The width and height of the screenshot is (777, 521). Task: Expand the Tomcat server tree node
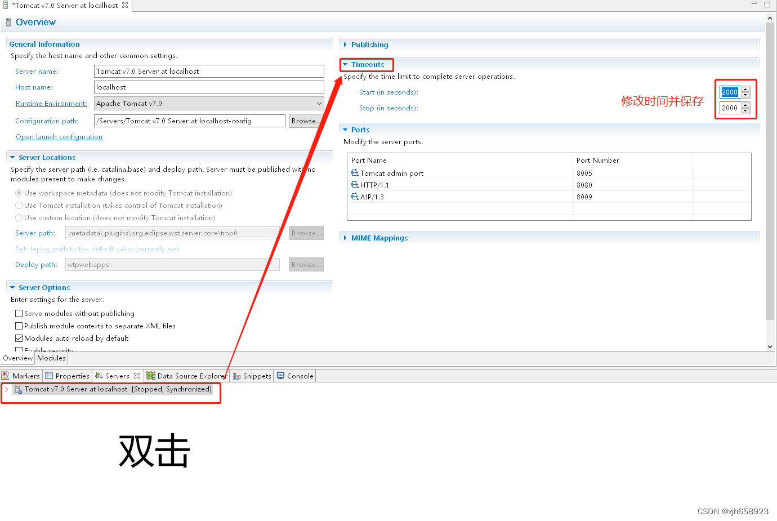click(x=7, y=389)
